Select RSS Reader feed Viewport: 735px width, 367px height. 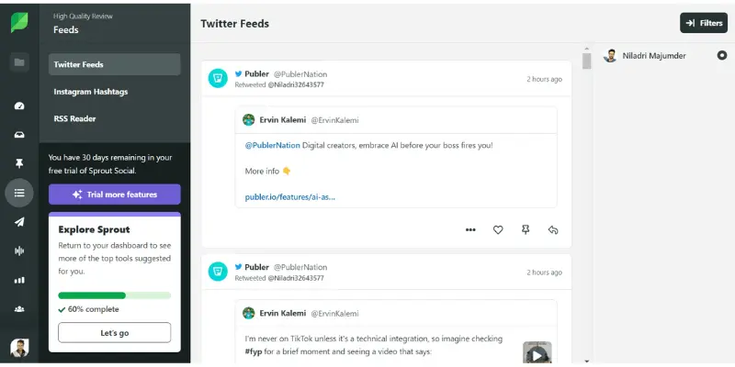[x=75, y=119]
